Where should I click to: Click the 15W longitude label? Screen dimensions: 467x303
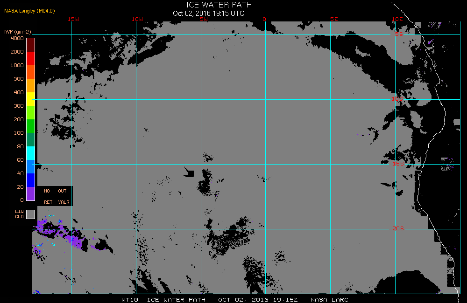[x=73, y=19]
